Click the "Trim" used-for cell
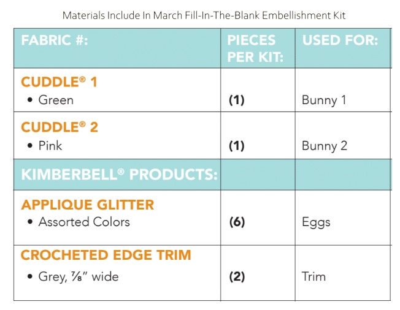 pos(314,276)
